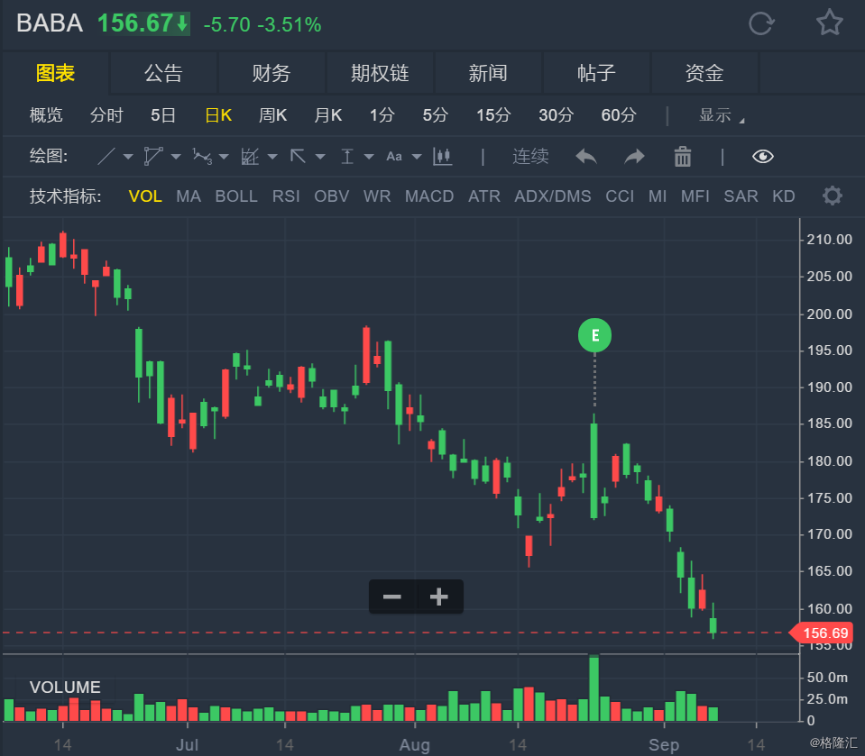The height and width of the screenshot is (756, 865).
Task: Select the 5分 five-minute interval
Action: (x=435, y=115)
